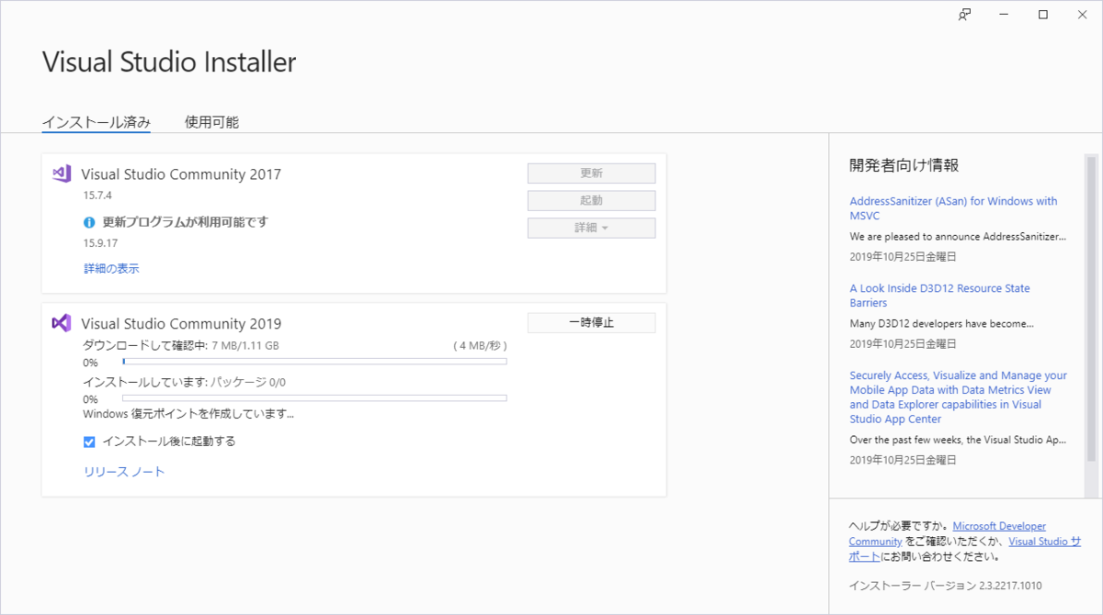Open 詳細の表示 for the available update
1103x615 pixels.
[x=109, y=268]
